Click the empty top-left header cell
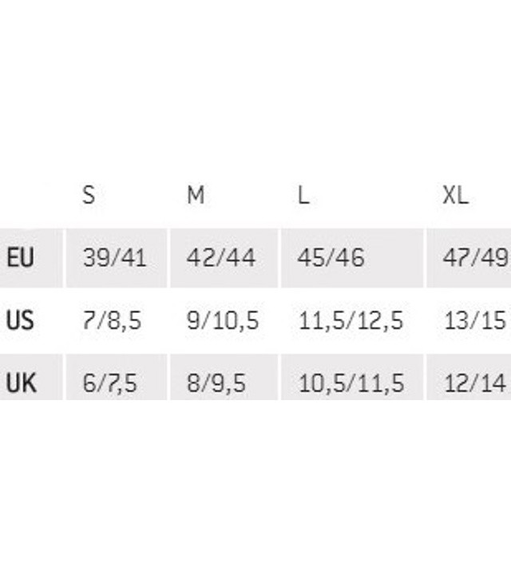Image resolution: width=511 pixels, height=583 pixels. (31, 195)
